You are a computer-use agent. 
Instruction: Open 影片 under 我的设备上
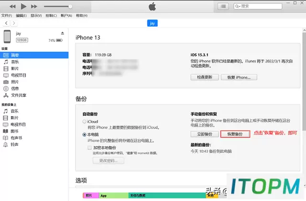tap(14, 118)
